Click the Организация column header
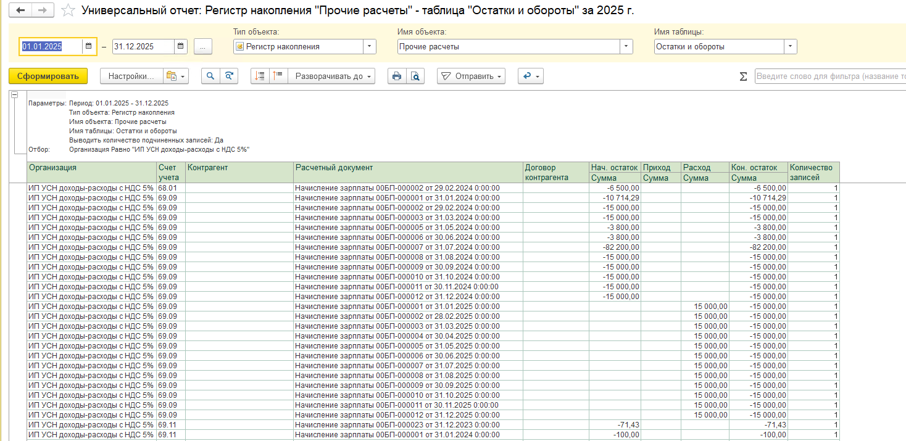Screen dimensions: 906x441 (x=91, y=172)
